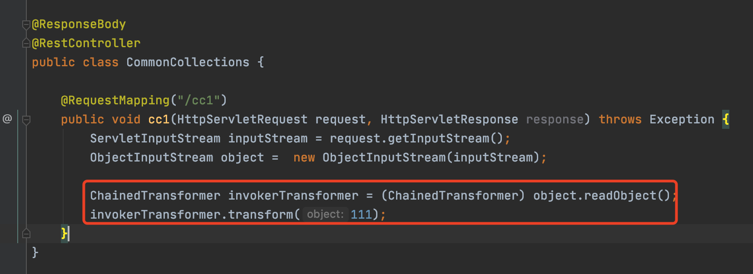
Task: Place cursor in the "/cc1" string
Action: (199, 100)
